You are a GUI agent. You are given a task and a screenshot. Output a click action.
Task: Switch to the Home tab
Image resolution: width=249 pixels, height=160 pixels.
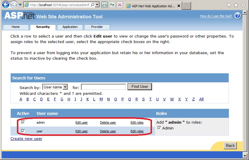coord(16,27)
